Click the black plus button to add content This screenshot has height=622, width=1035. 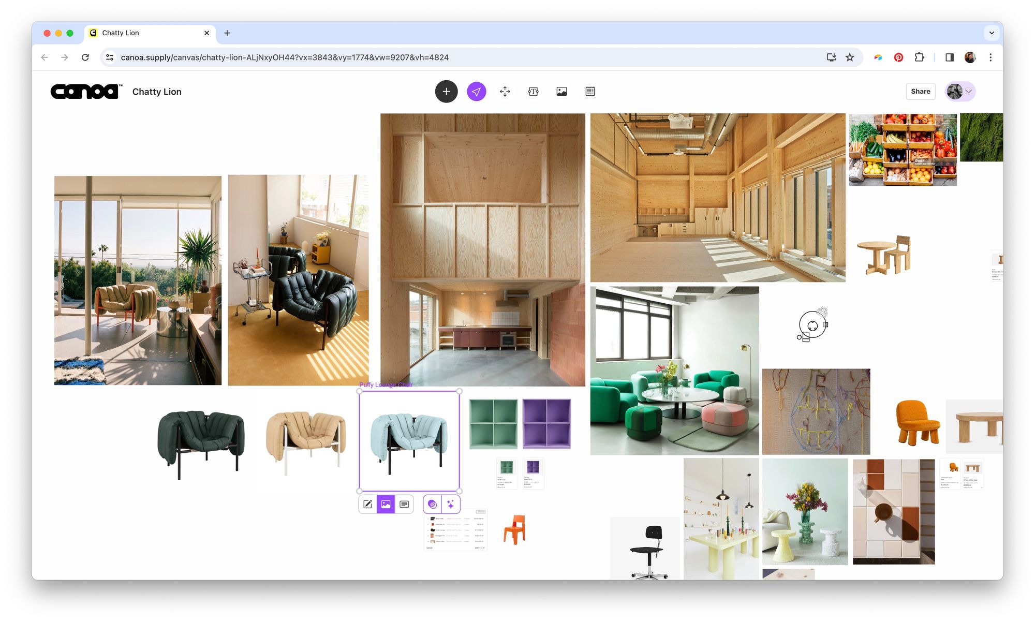446,92
